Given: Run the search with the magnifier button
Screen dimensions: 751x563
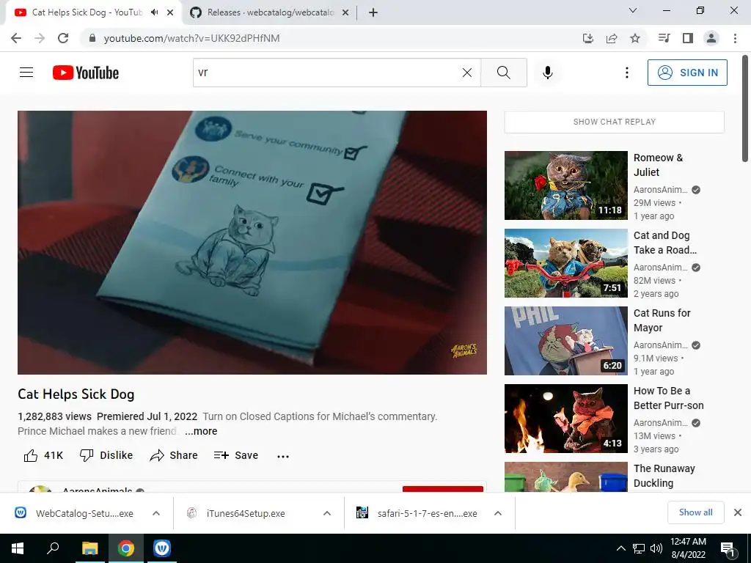Looking at the screenshot, I should pyautogui.click(x=503, y=73).
